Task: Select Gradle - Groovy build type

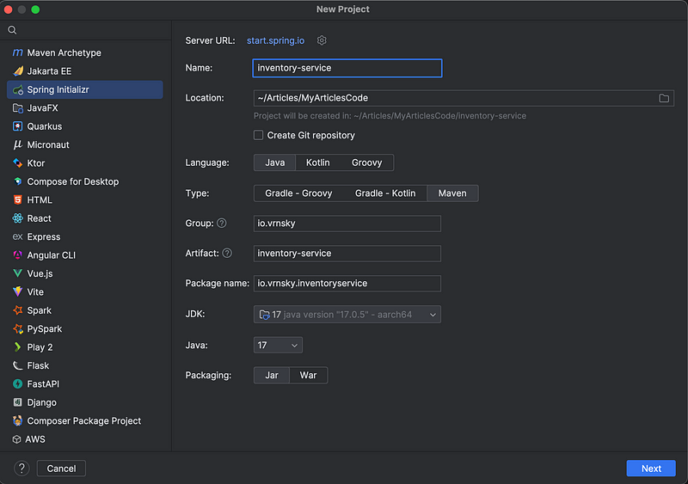Action: pos(298,193)
